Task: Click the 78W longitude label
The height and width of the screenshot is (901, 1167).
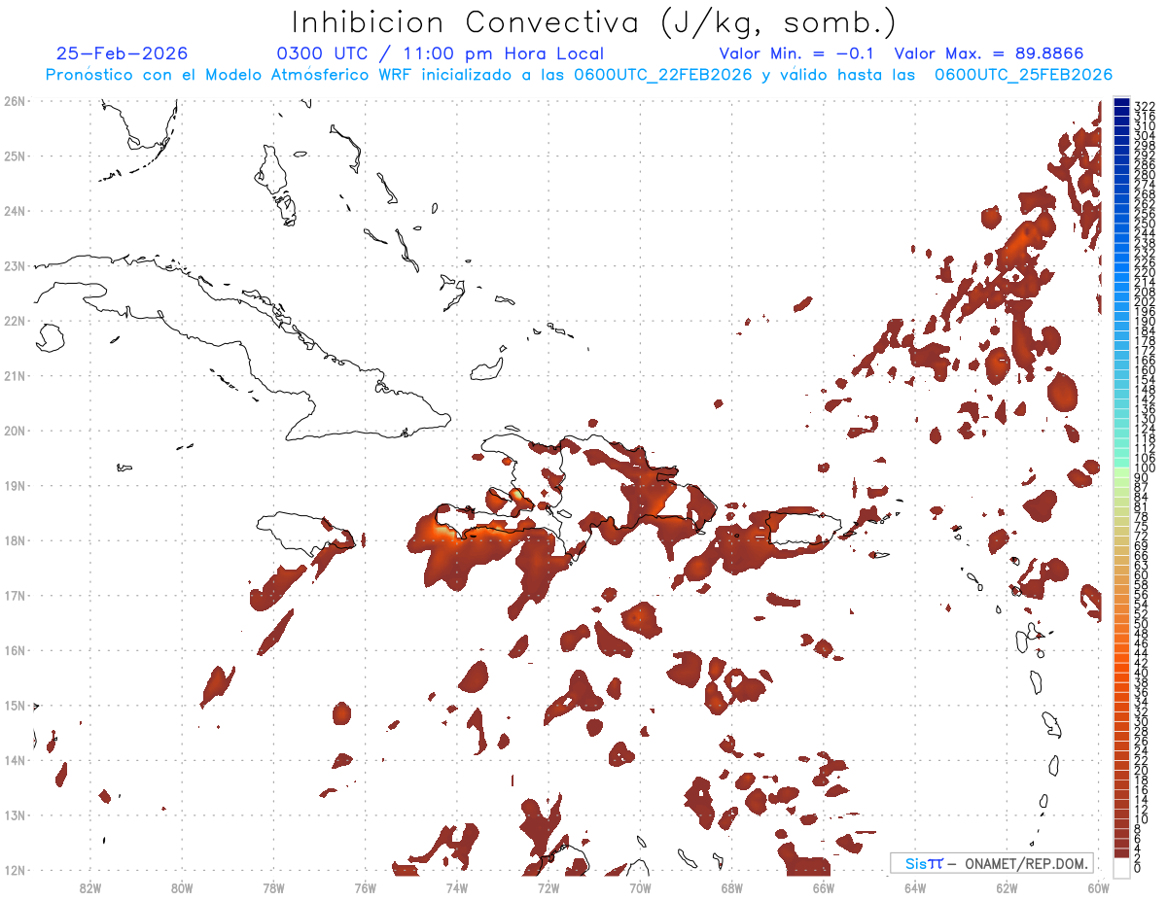Action: pos(273,886)
